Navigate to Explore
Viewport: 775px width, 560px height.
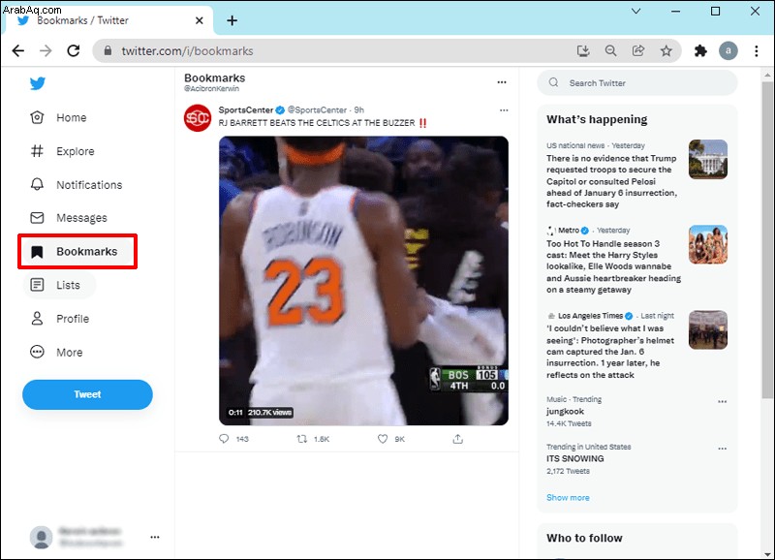(76, 151)
